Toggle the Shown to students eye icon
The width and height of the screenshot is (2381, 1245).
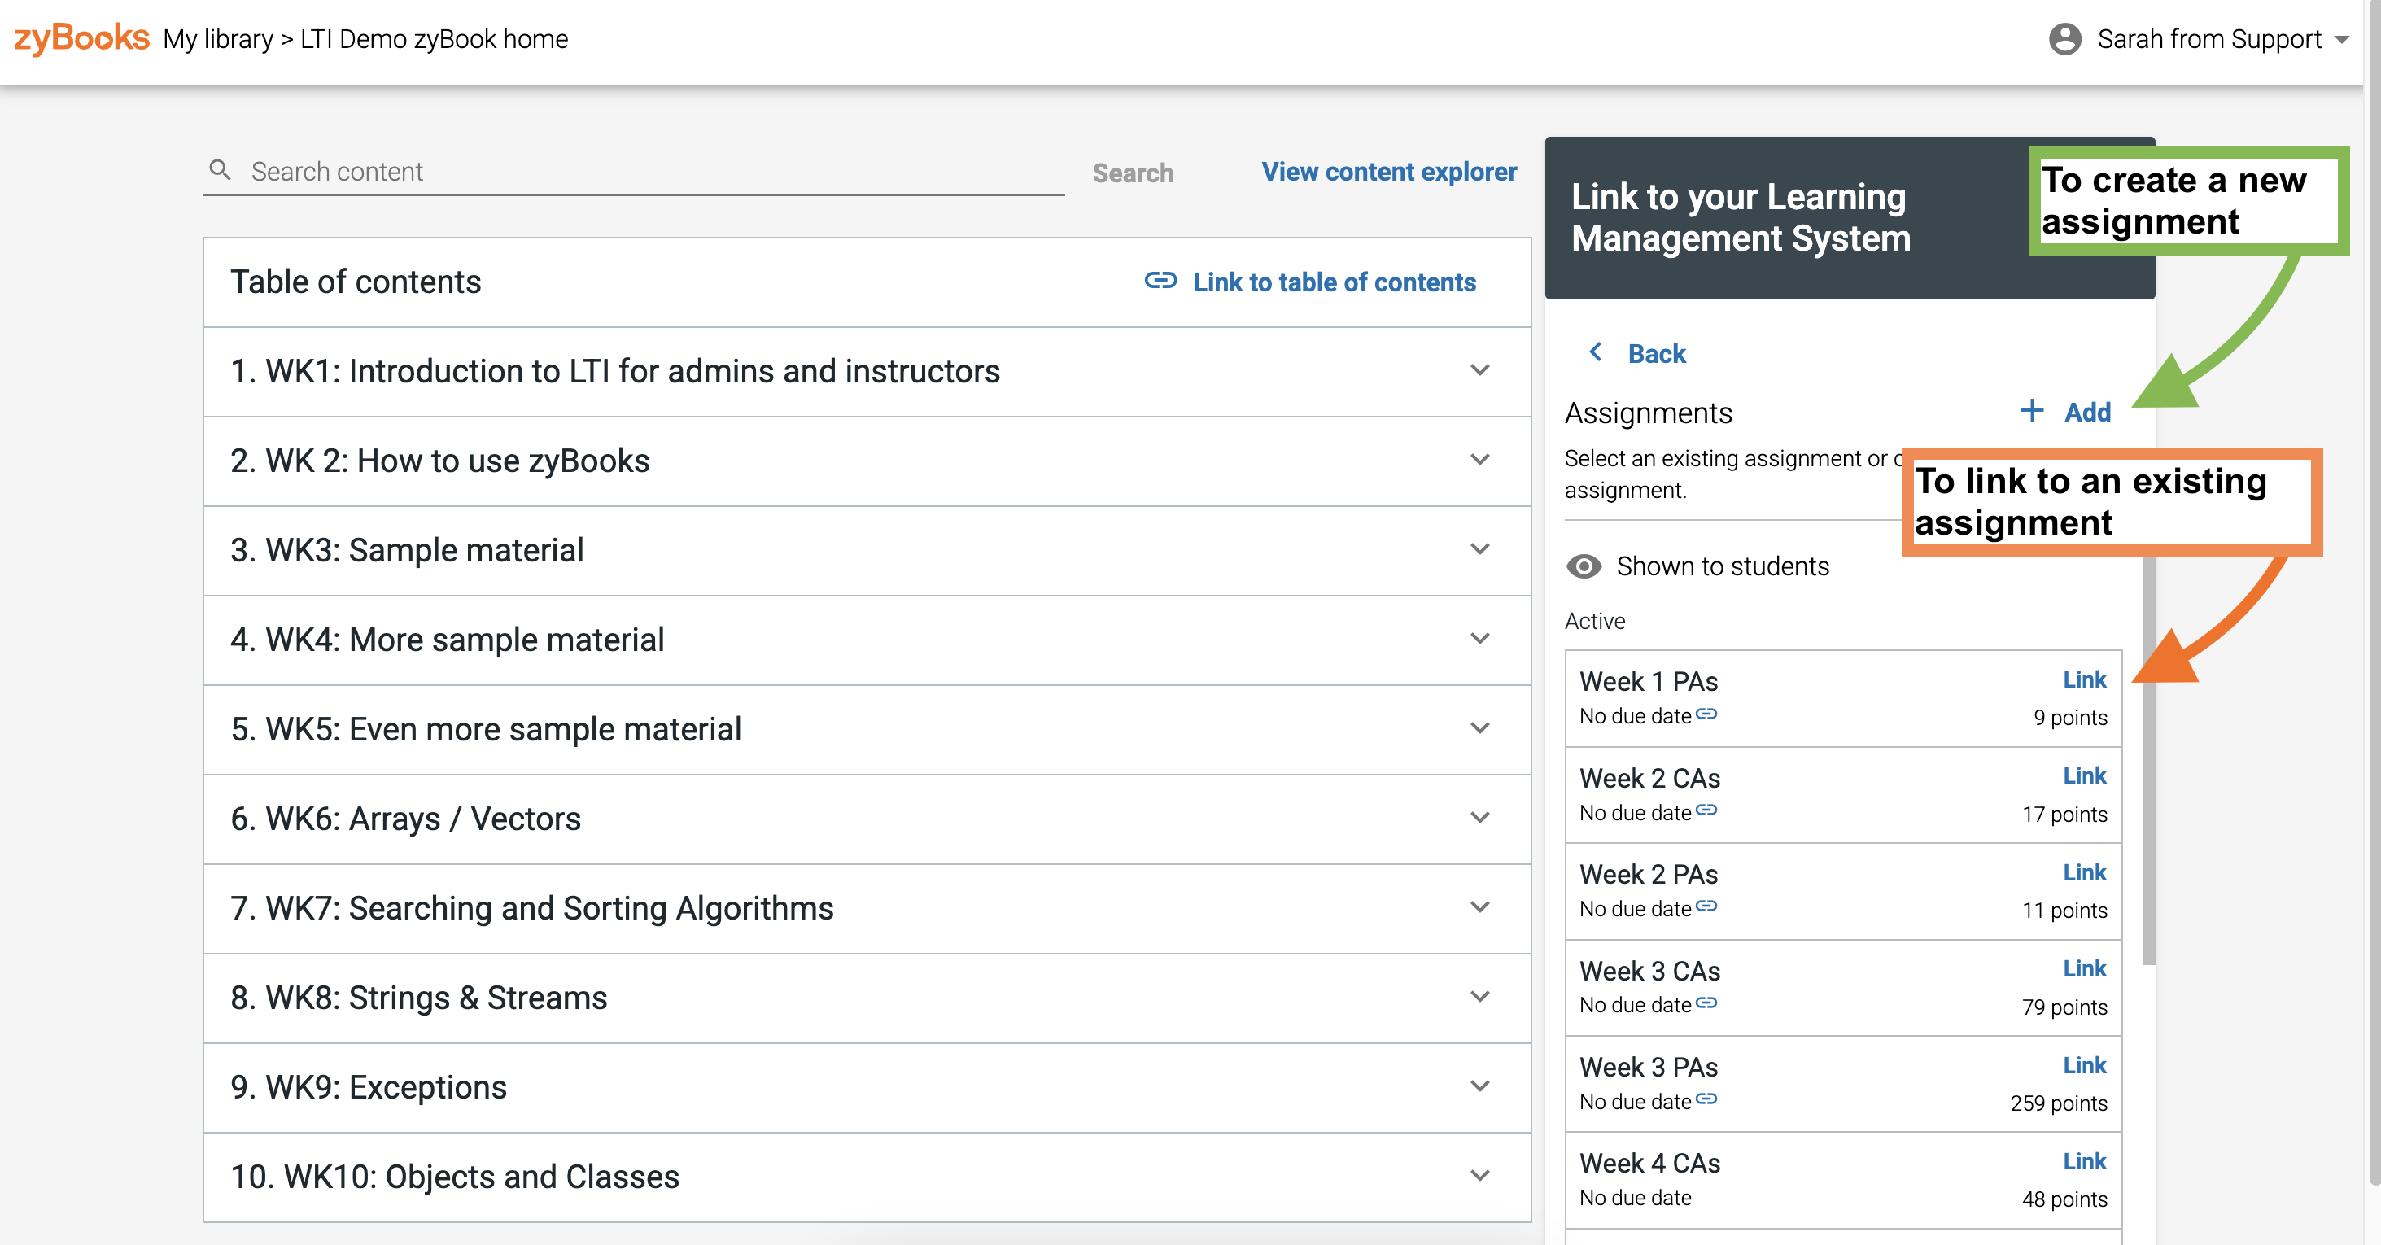pyautogui.click(x=1584, y=566)
